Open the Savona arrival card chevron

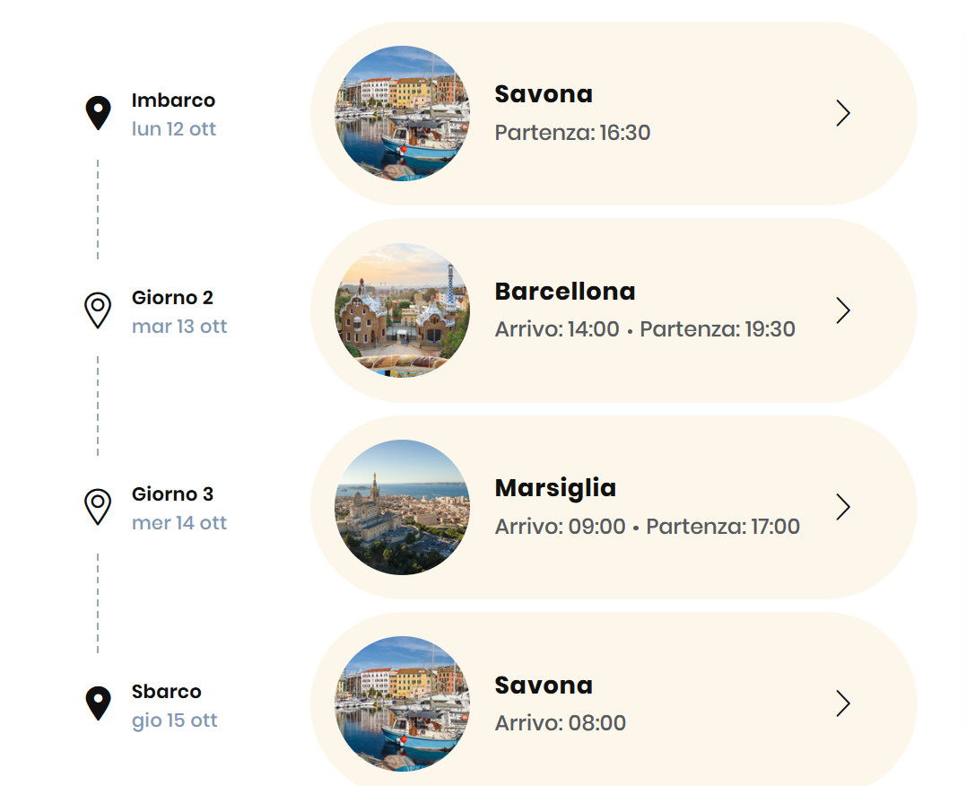coord(843,703)
